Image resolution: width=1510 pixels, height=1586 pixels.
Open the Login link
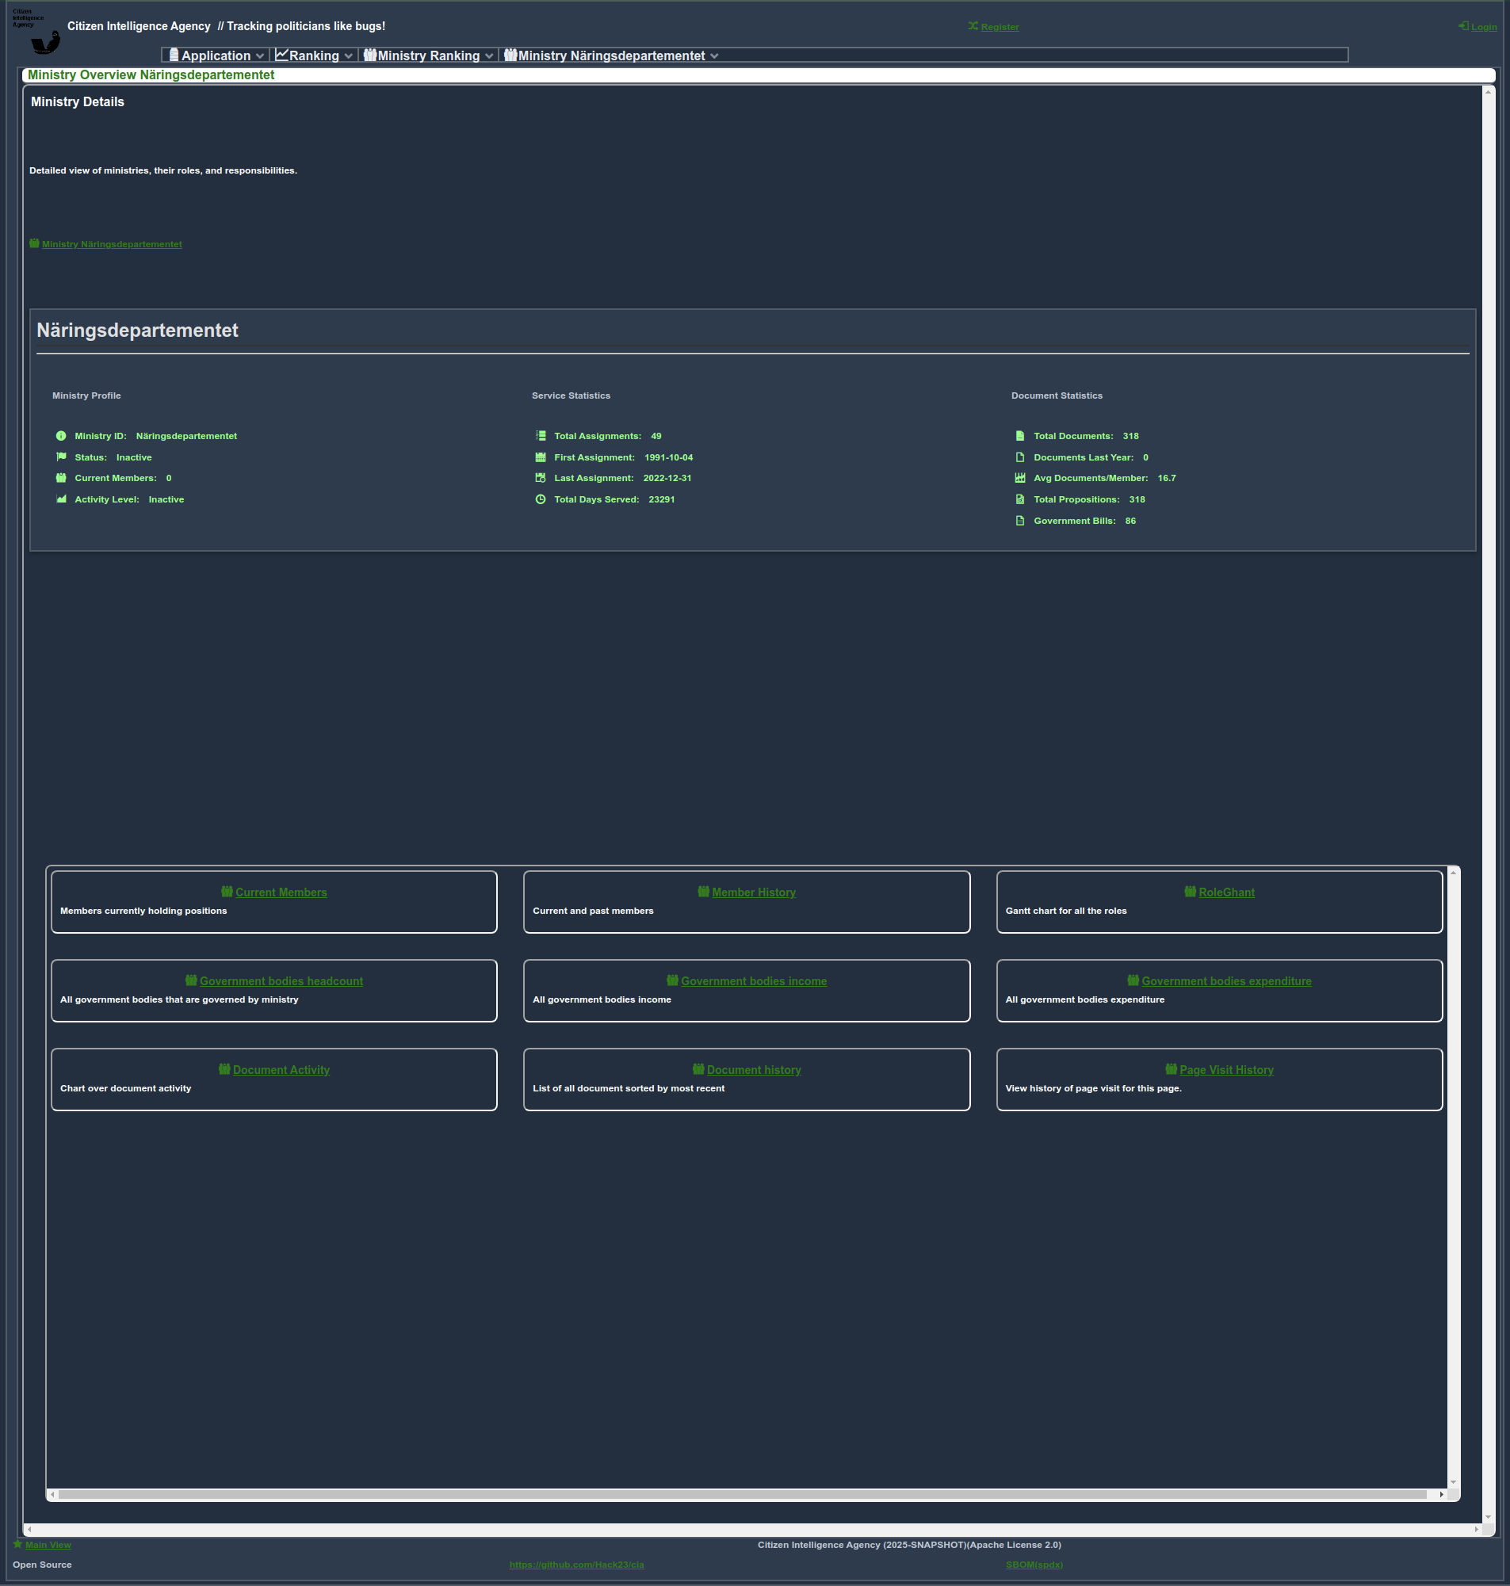(1485, 28)
